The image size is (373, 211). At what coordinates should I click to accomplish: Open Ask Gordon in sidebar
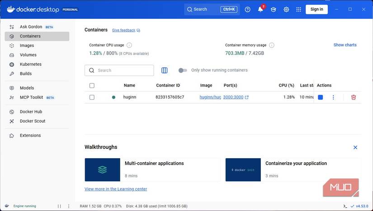click(37, 27)
